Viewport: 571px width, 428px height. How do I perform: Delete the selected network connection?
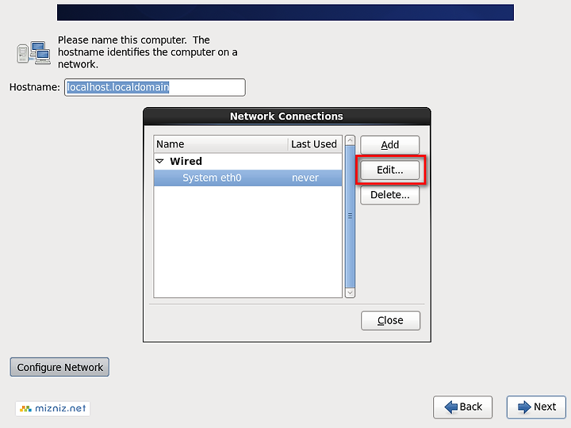389,195
